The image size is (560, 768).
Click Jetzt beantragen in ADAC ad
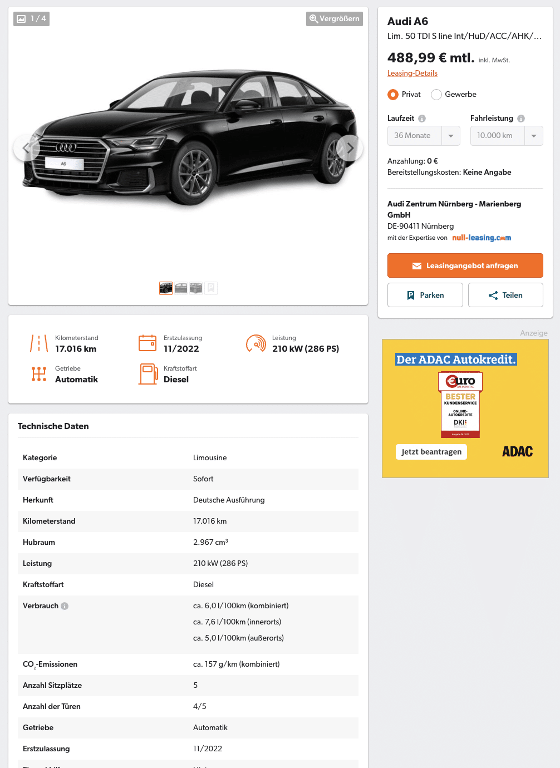tap(431, 452)
